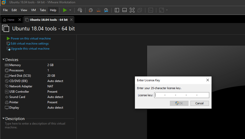The height and width of the screenshot is (139, 245).
Task: Click the green Power On play icon in toolbar
Action: [65, 10]
